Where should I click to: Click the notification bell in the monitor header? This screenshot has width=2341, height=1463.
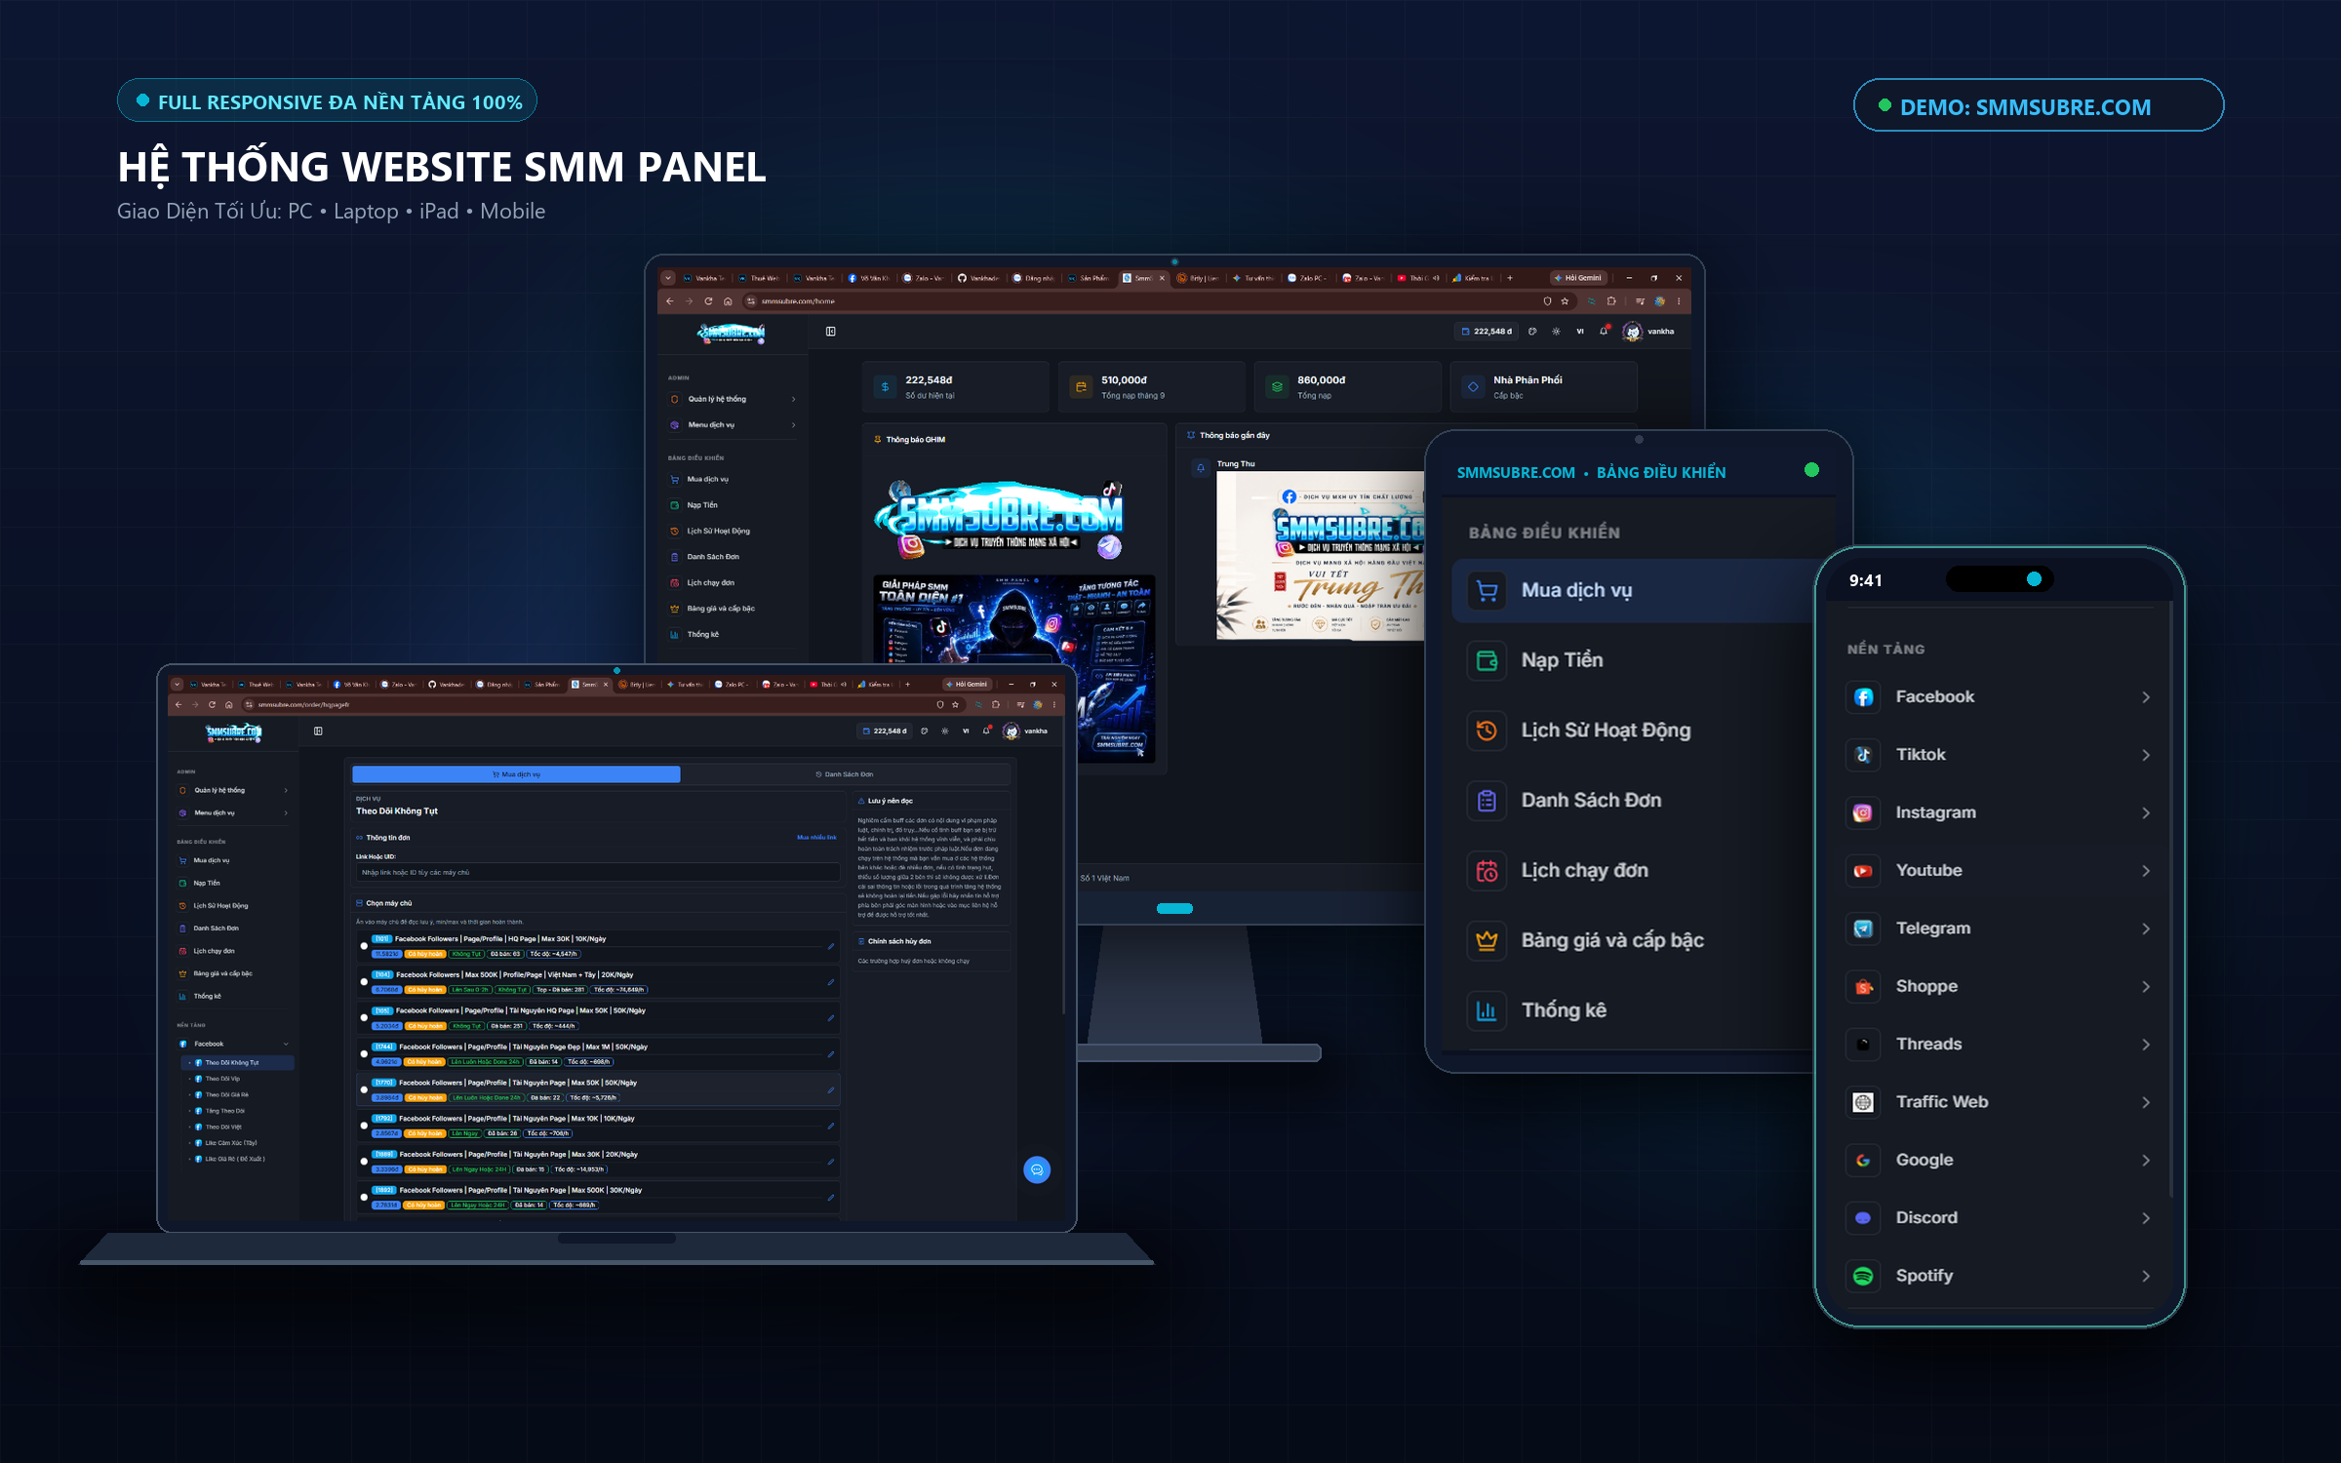coord(1604,332)
